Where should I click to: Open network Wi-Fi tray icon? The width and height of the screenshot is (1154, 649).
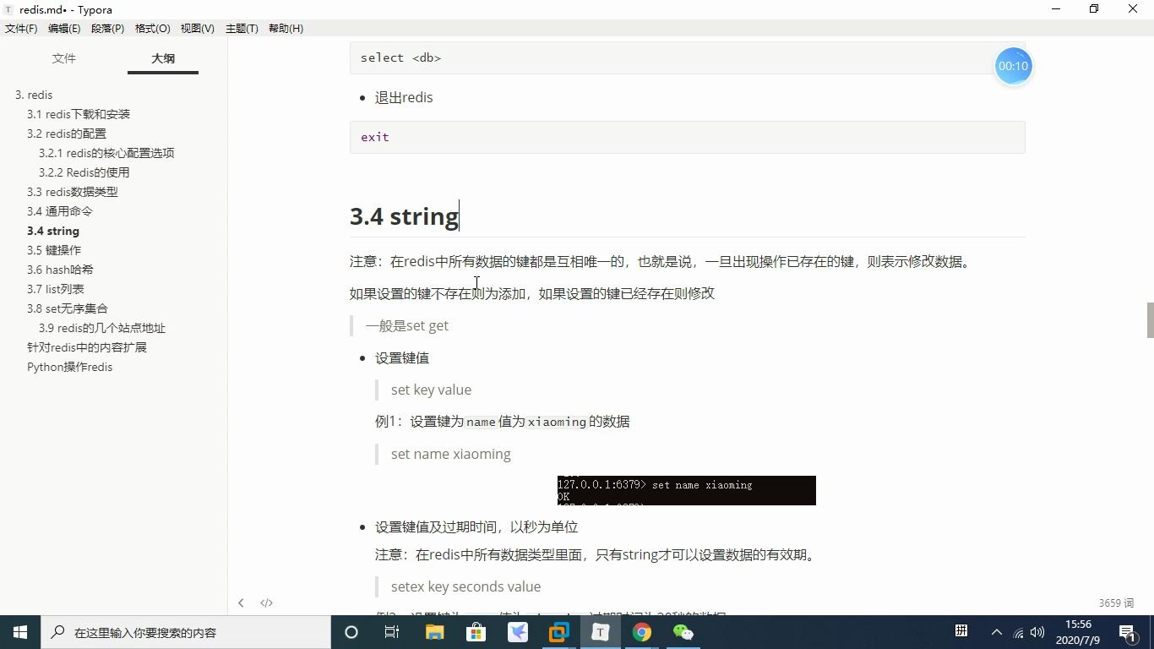pyautogui.click(x=1018, y=632)
